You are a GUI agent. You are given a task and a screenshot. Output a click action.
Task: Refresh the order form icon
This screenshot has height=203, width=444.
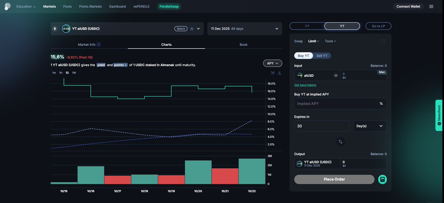point(383,41)
